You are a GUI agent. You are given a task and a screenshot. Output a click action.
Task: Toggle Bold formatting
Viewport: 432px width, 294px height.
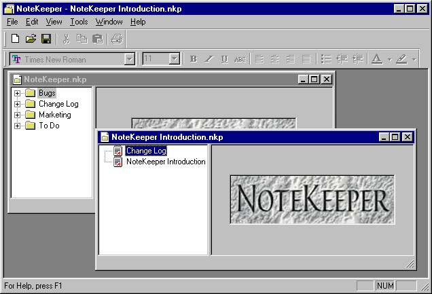(194, 59)
